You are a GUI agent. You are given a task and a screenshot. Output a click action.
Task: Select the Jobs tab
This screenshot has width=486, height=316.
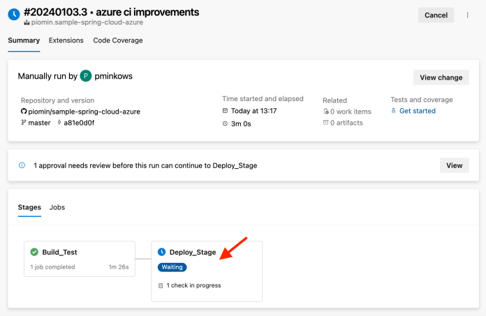[x=57, y=207]
